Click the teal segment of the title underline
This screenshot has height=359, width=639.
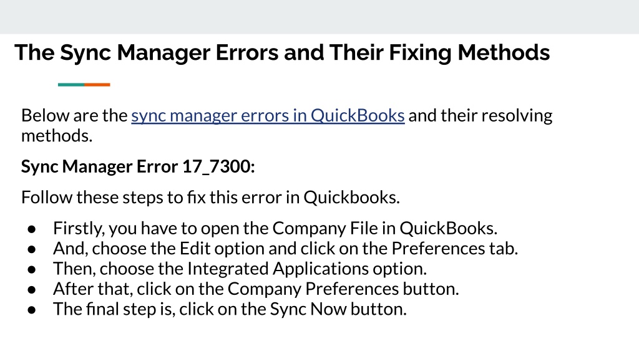(71, 85)
